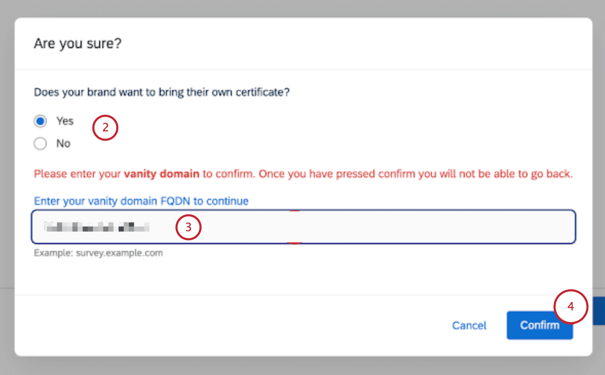Click the certificate question text
The width and height of the screenshot is (605, 375).
(162, 92)
